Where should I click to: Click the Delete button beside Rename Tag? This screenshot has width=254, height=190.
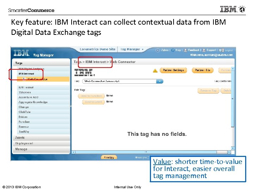226,90
